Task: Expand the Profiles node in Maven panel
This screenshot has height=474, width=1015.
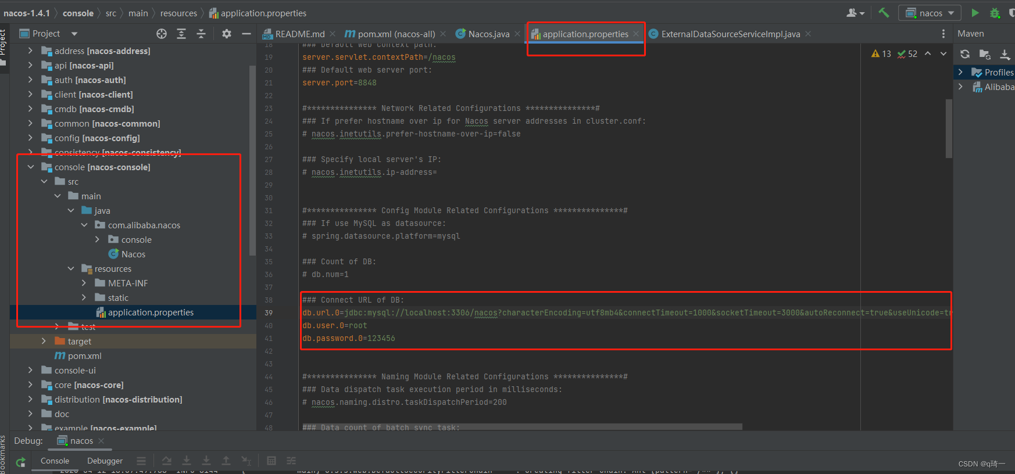Action: pos(960,72)
